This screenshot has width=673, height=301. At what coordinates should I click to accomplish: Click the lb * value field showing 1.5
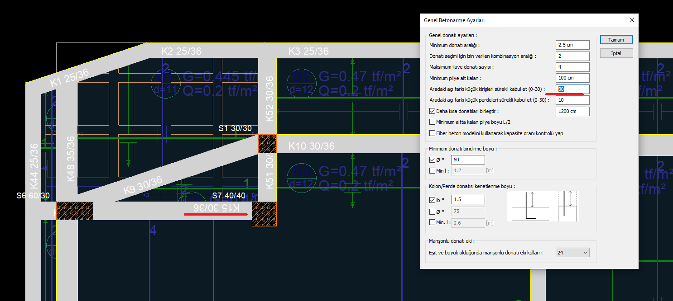[468, 200]
